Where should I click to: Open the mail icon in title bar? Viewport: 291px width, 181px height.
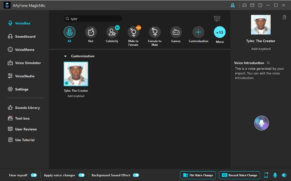(x=252, y=5)
